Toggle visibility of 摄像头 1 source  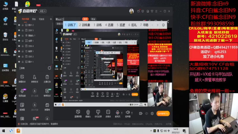click(x=19, y=35)
